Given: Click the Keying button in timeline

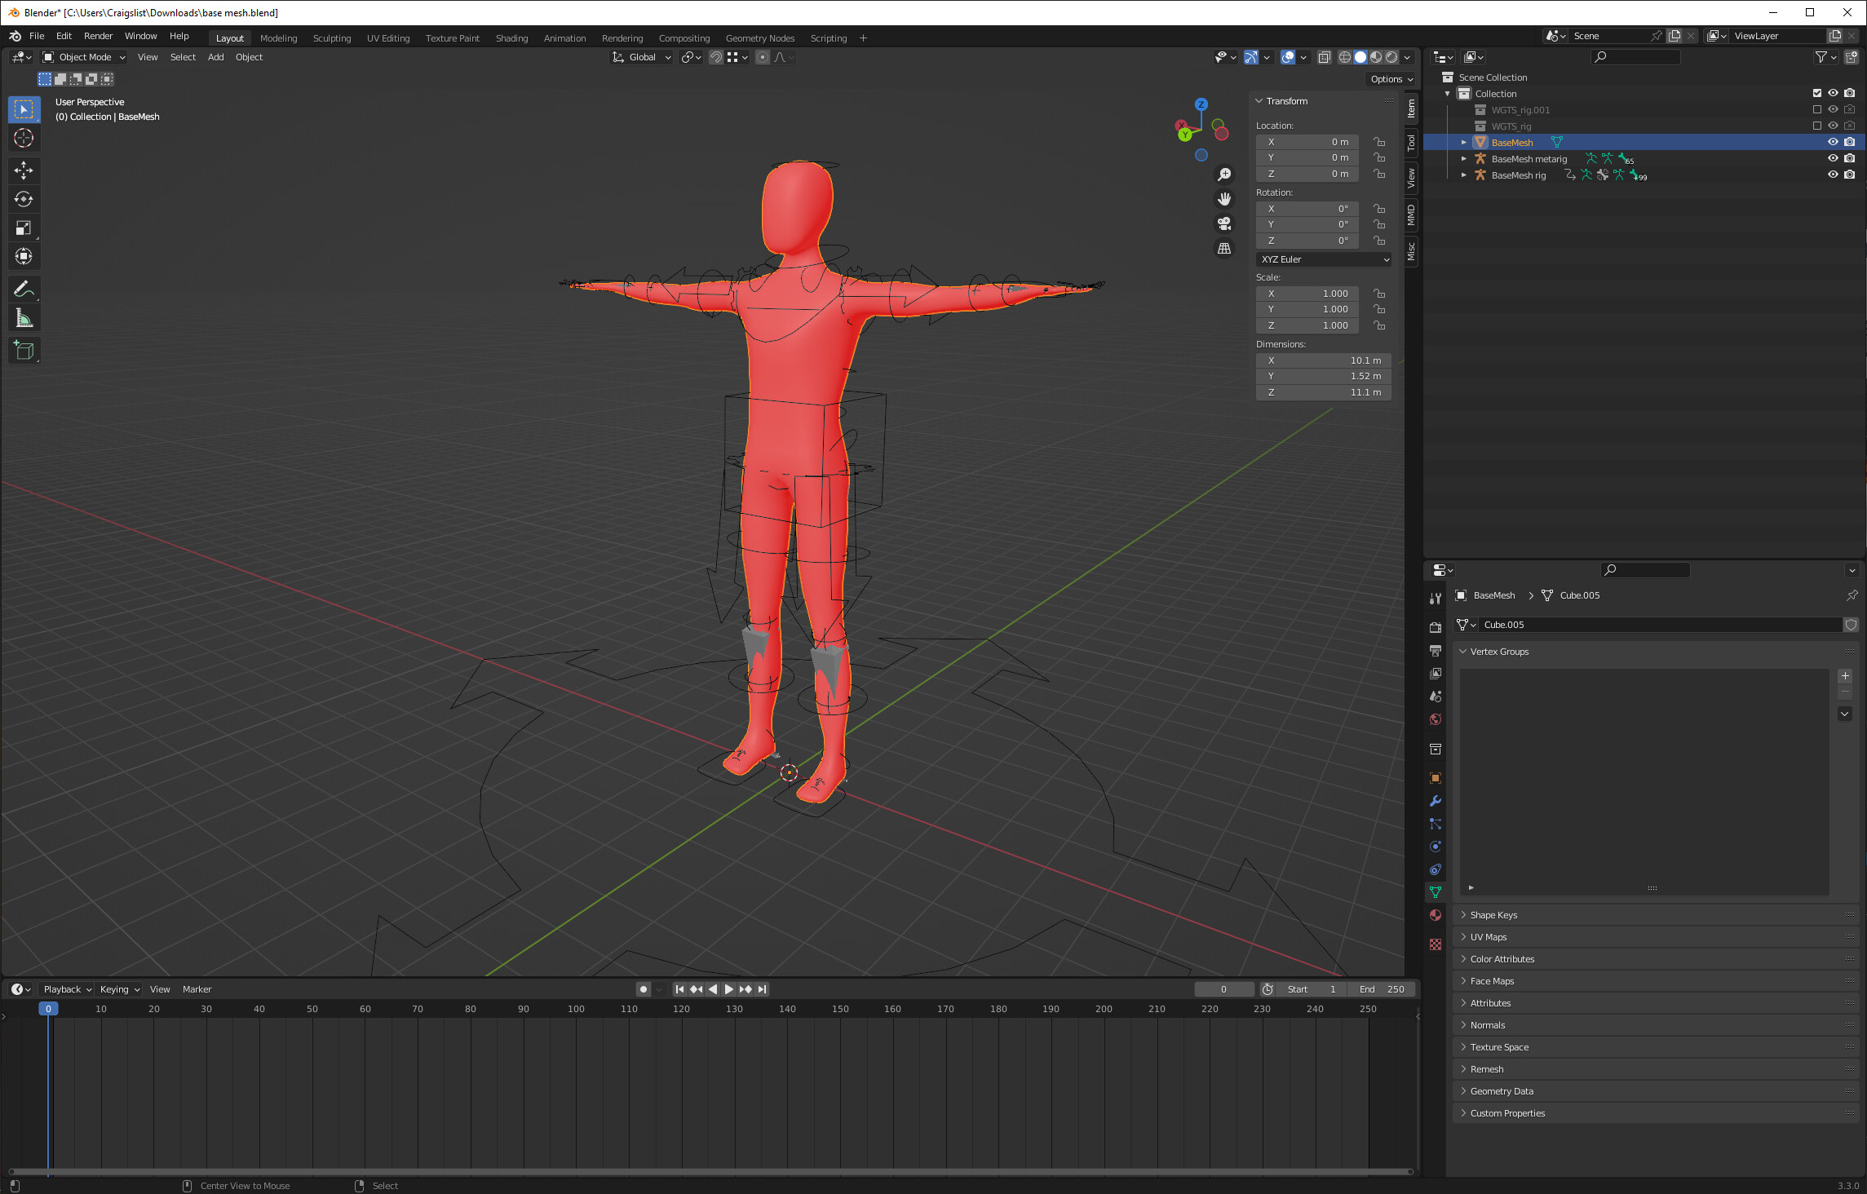Looking at the screenshot, I should (119, 989).
